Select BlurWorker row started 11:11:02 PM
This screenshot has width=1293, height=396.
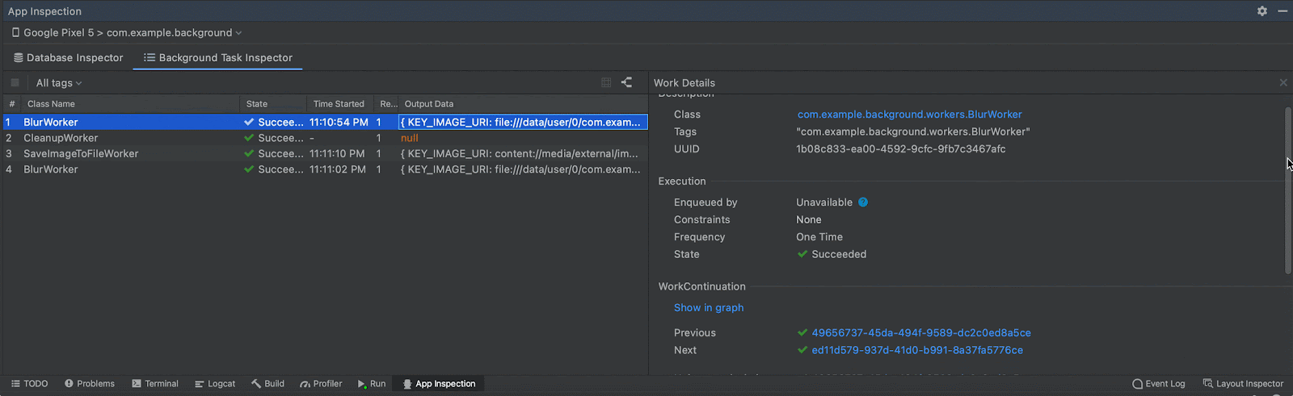pos(325,169)
